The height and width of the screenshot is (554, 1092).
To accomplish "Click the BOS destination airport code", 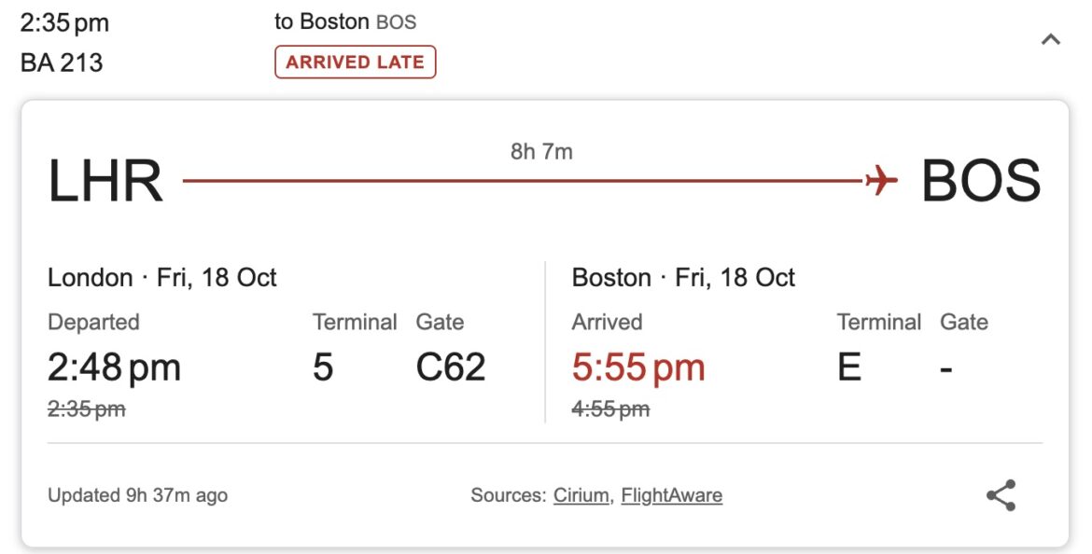I will (x=980, y=181).
